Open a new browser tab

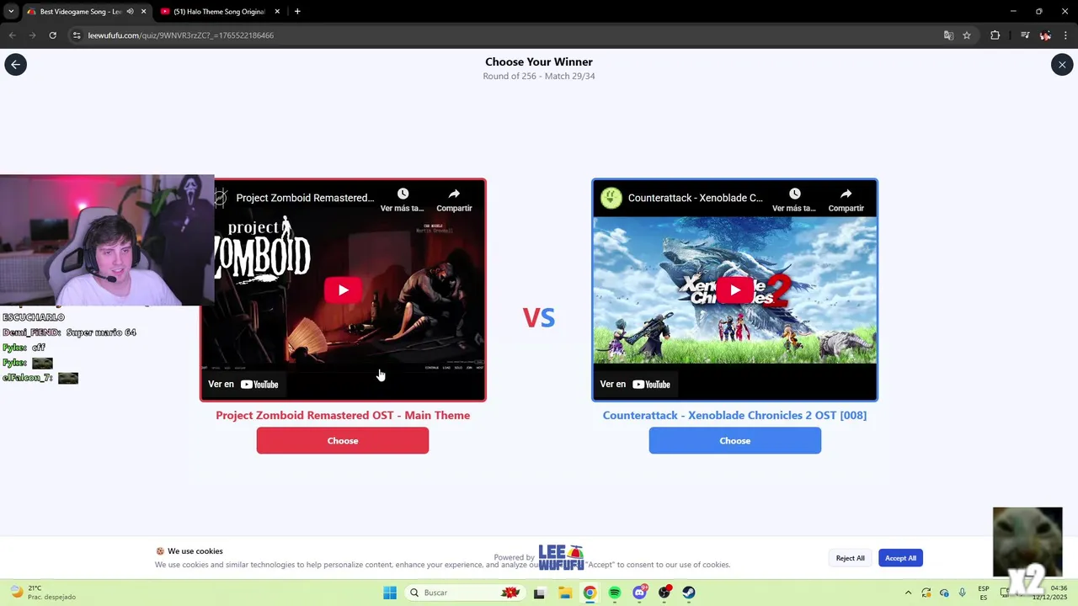point(297,12)
